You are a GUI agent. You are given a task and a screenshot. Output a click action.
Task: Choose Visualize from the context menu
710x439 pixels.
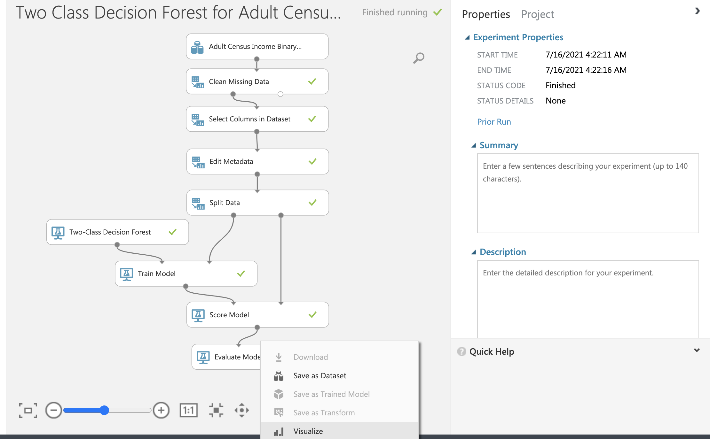pyautogui.click(x=308, y=431)
